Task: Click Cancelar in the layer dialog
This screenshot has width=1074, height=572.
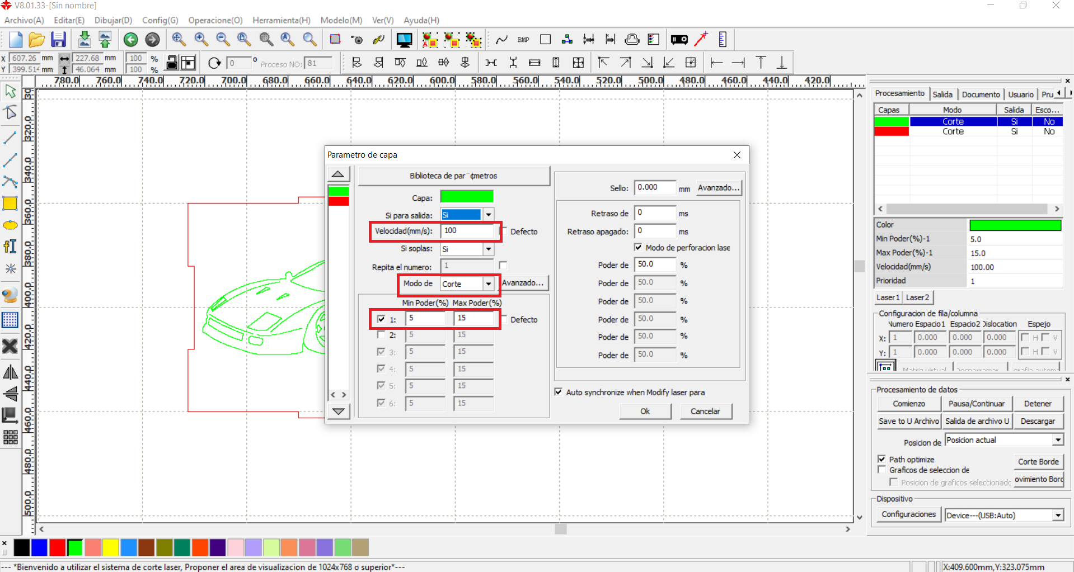Action: point(705,412)
